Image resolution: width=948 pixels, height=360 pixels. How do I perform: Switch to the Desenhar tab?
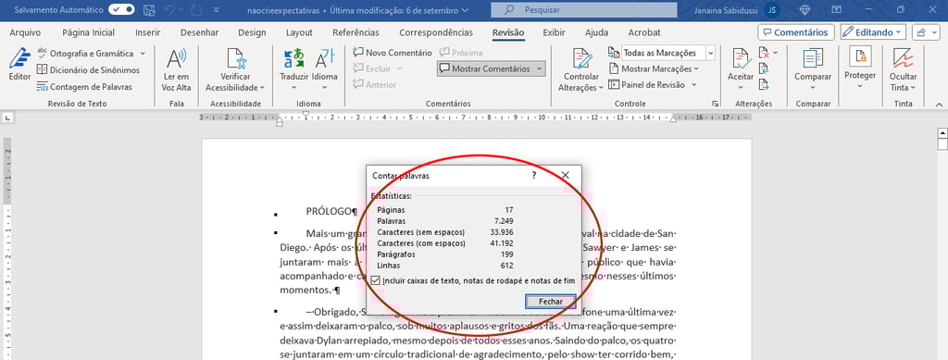201,32
